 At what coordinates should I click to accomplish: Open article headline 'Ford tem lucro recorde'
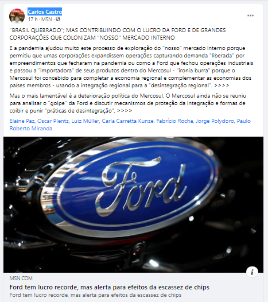[x=110, y=287]
